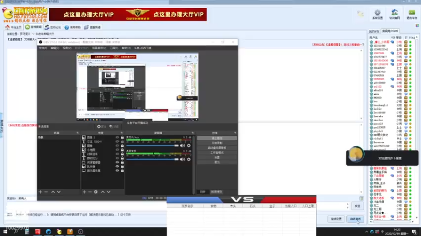Toggle the lock on 文本 (GDI+) source

(x=122, y=142)
